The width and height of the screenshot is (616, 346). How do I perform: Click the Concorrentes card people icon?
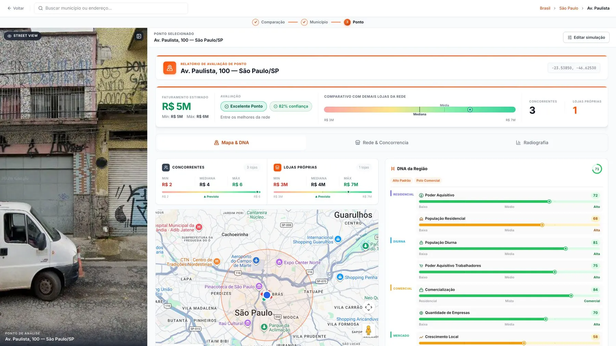tap(166, 168)
